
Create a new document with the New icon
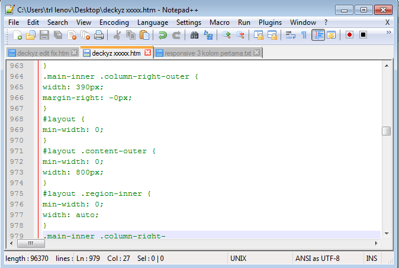click(17, 35)
